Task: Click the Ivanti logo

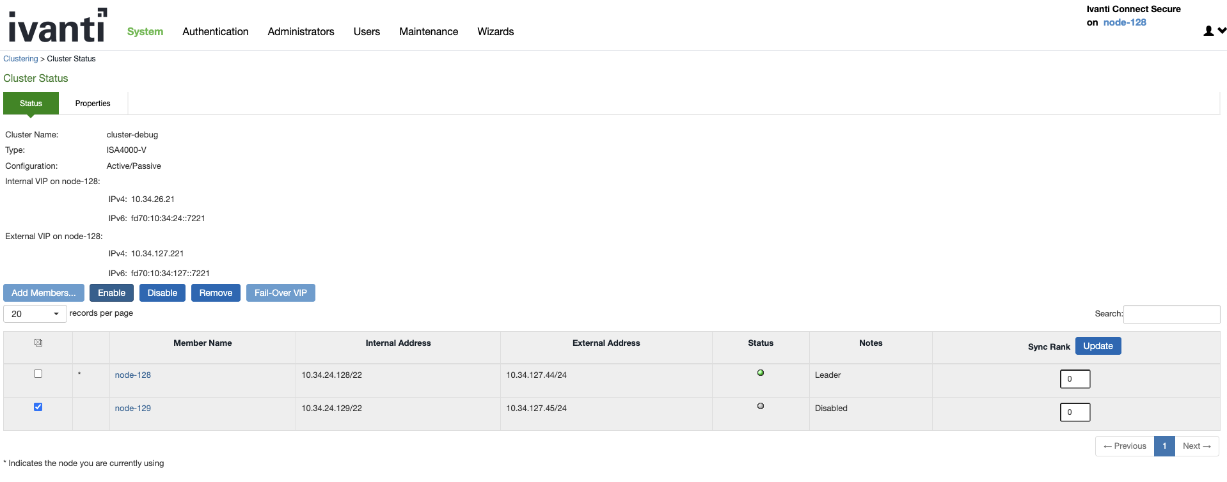Action: coord(58,26)
